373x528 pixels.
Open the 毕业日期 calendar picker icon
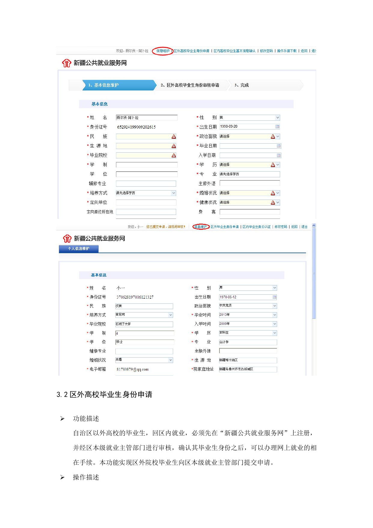(x=279, y=146)
